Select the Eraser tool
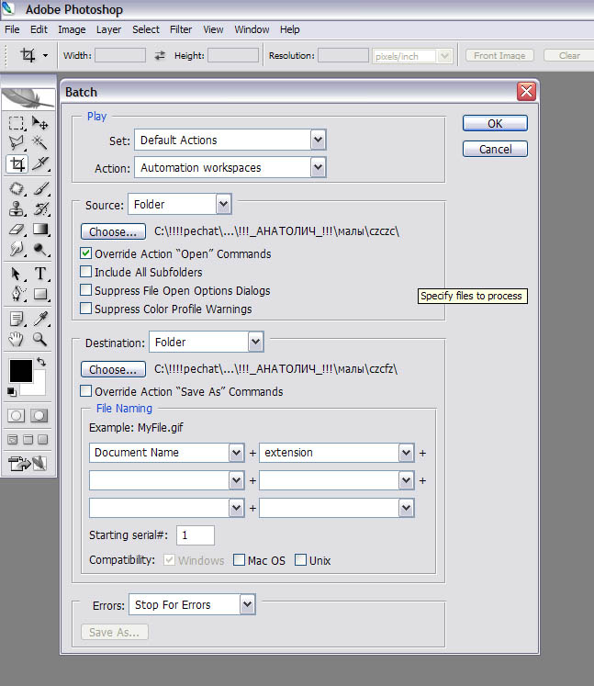Screen dimensions: 594x686 [17, 230]
